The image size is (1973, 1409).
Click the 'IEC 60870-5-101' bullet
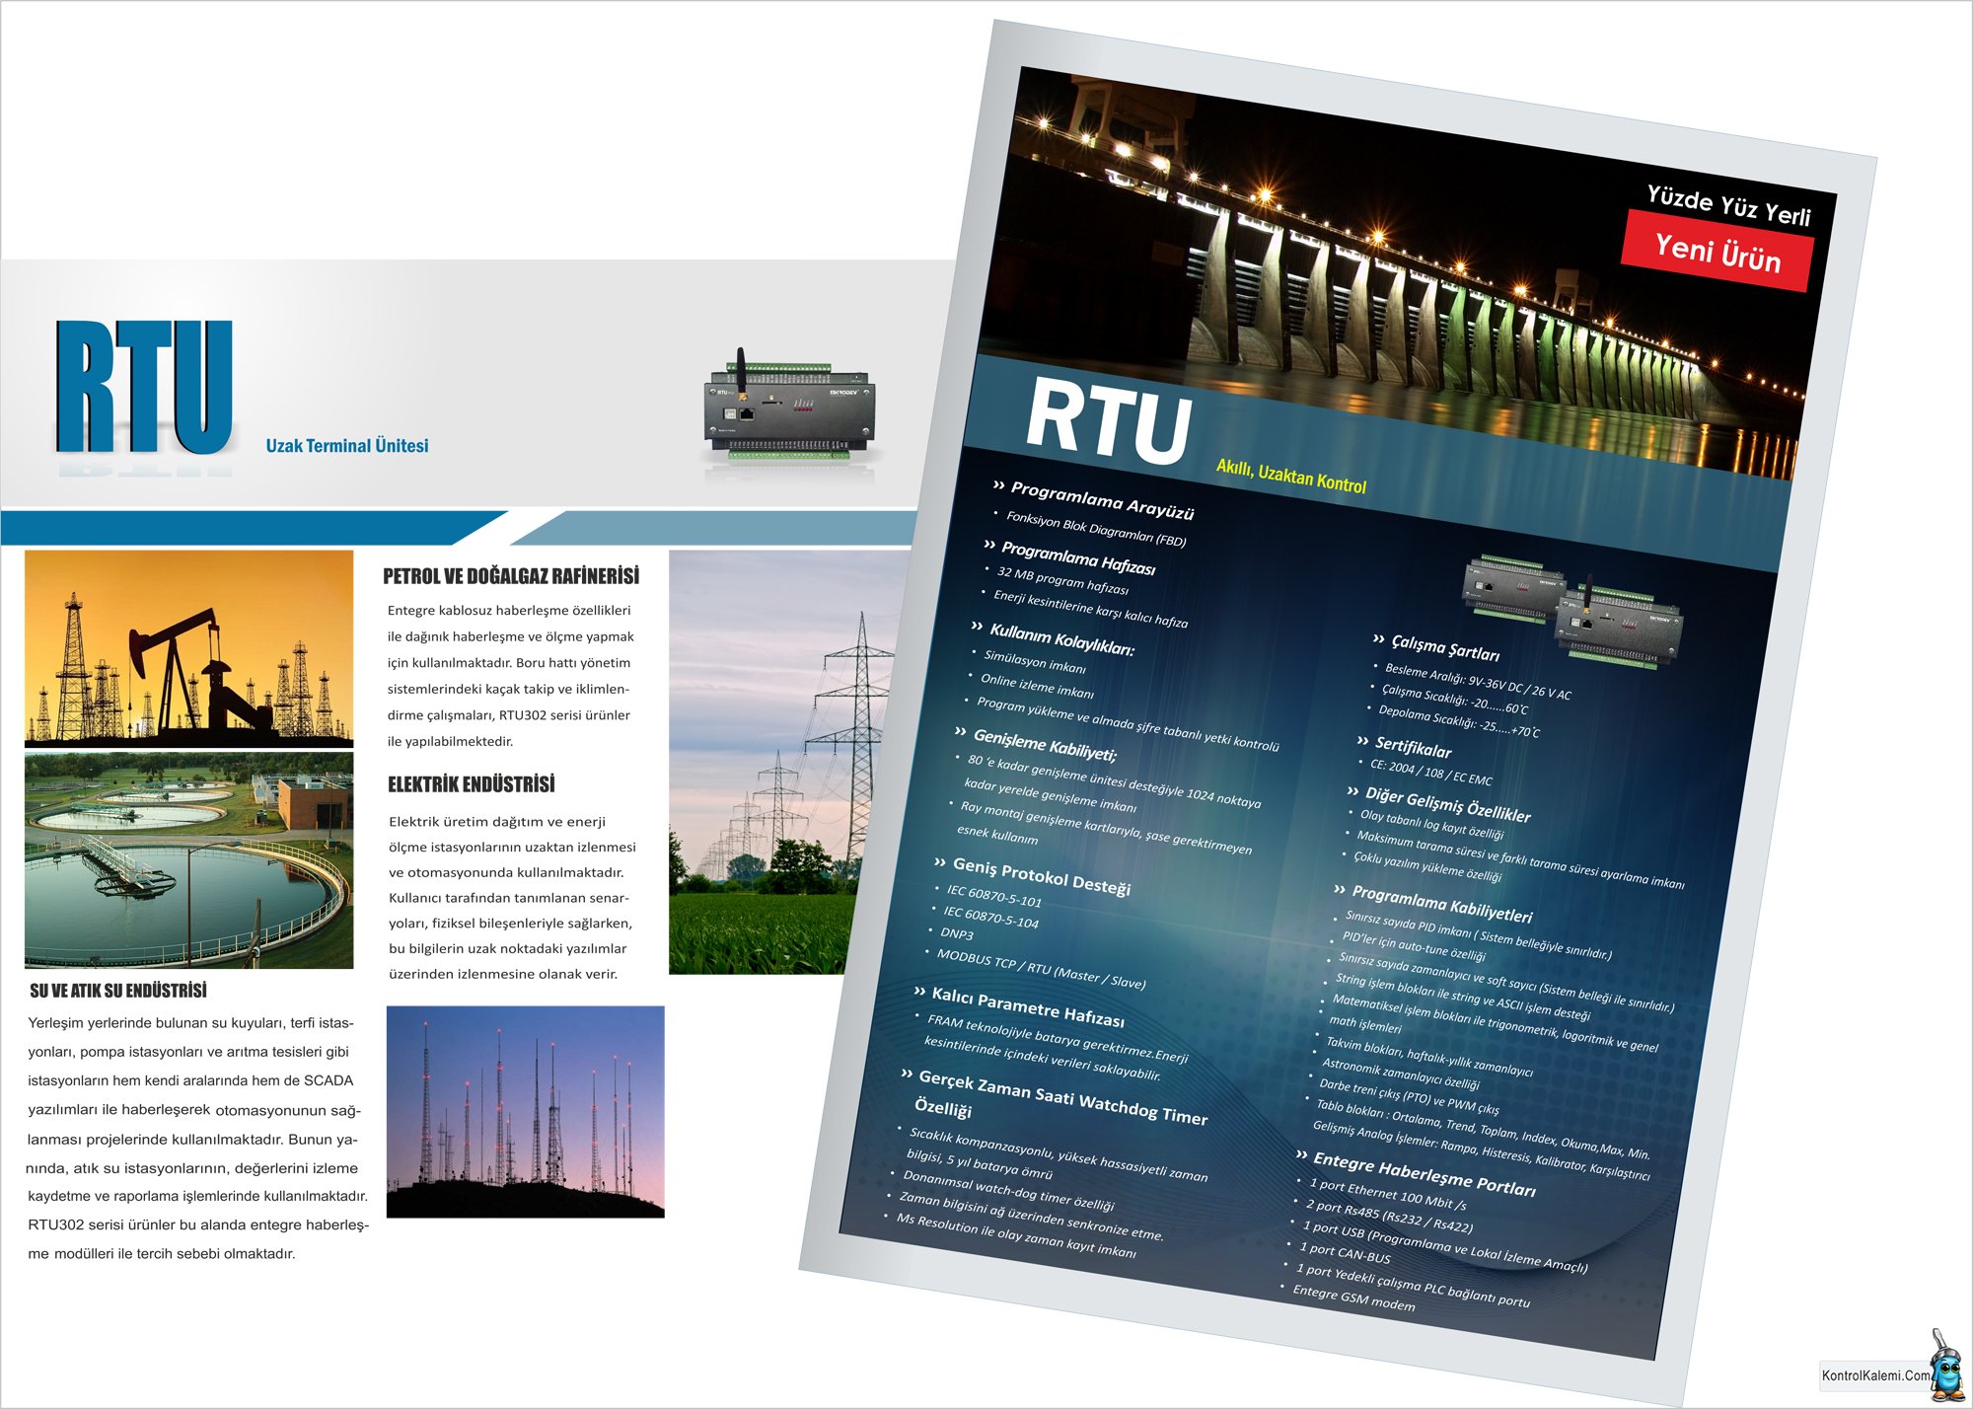pos(993,896)
